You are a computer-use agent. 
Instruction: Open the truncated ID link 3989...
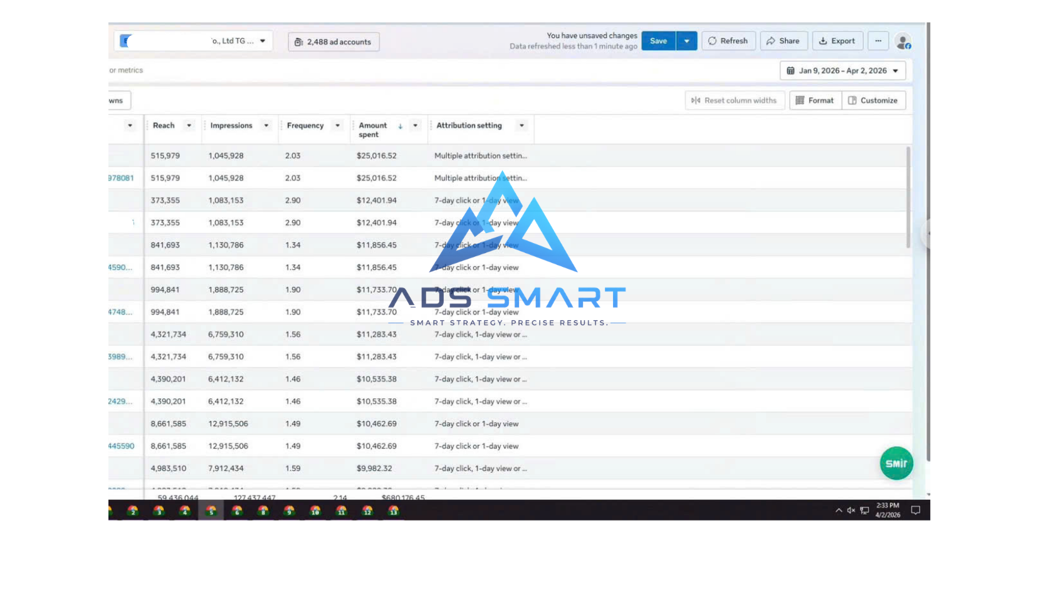pos(120,357)
